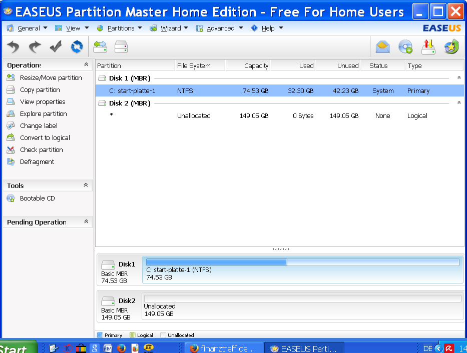Sort by Unused column header
The height and width of the screenshot is (353, 467).
tap(338, 65)
